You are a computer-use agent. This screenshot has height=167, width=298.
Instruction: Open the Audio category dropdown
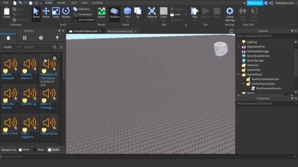point(11,47)
